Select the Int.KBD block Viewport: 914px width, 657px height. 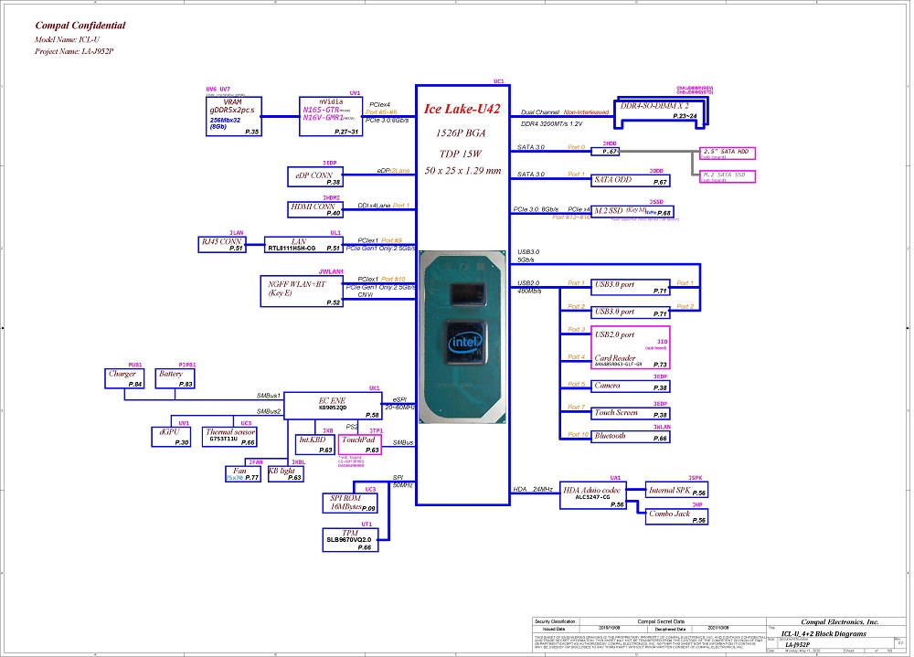pyautogui.click(x=314, y=445)
